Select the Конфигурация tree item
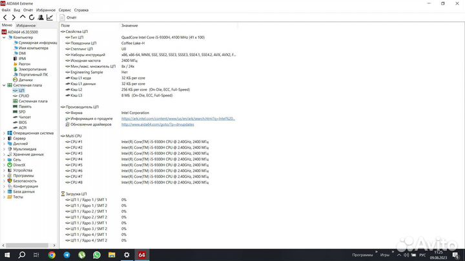Image resolution: width=465 pixels, height=261 pixels. point(23,186)
